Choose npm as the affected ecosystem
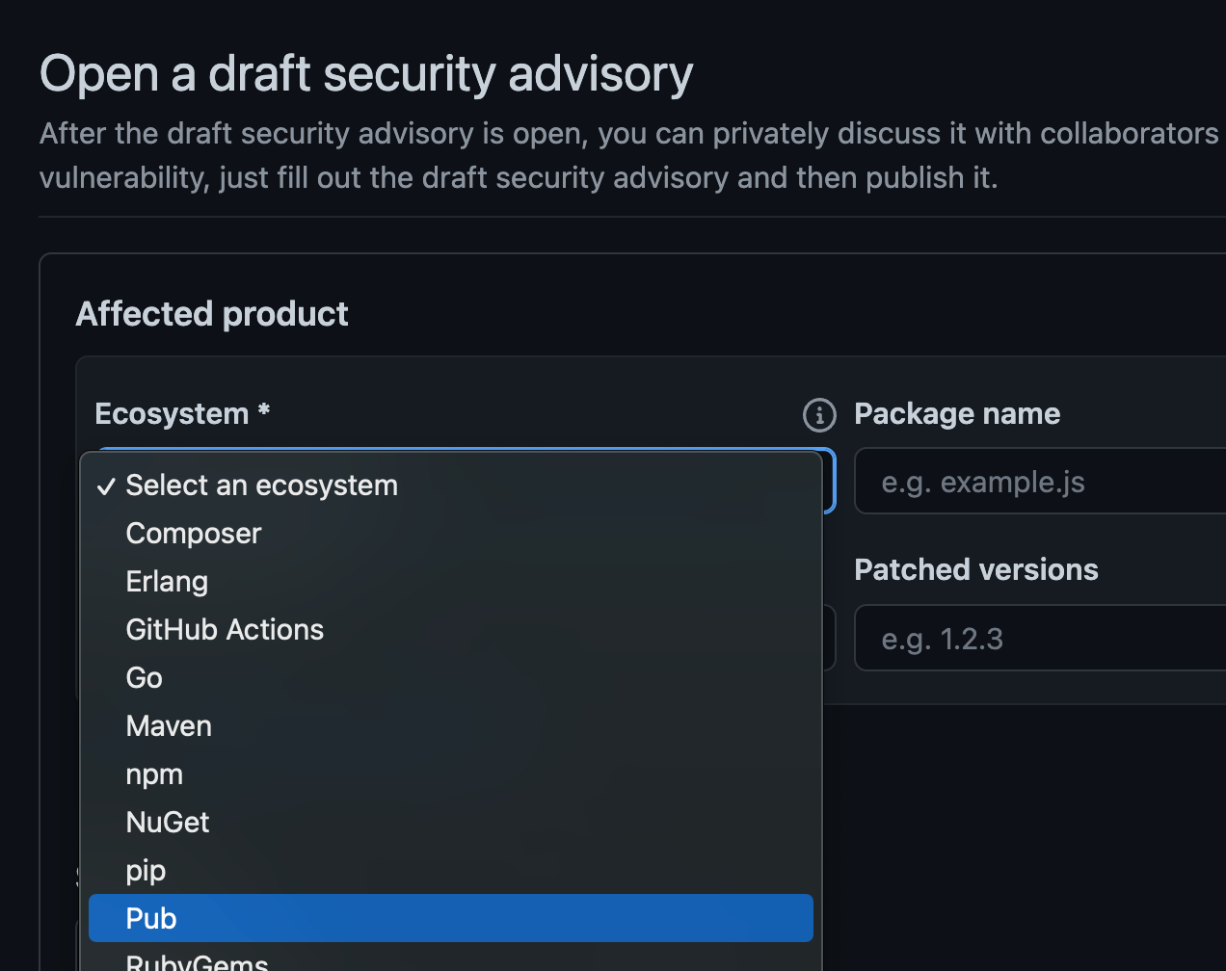This screenshot has height=971, width=1226. [154, 774]
